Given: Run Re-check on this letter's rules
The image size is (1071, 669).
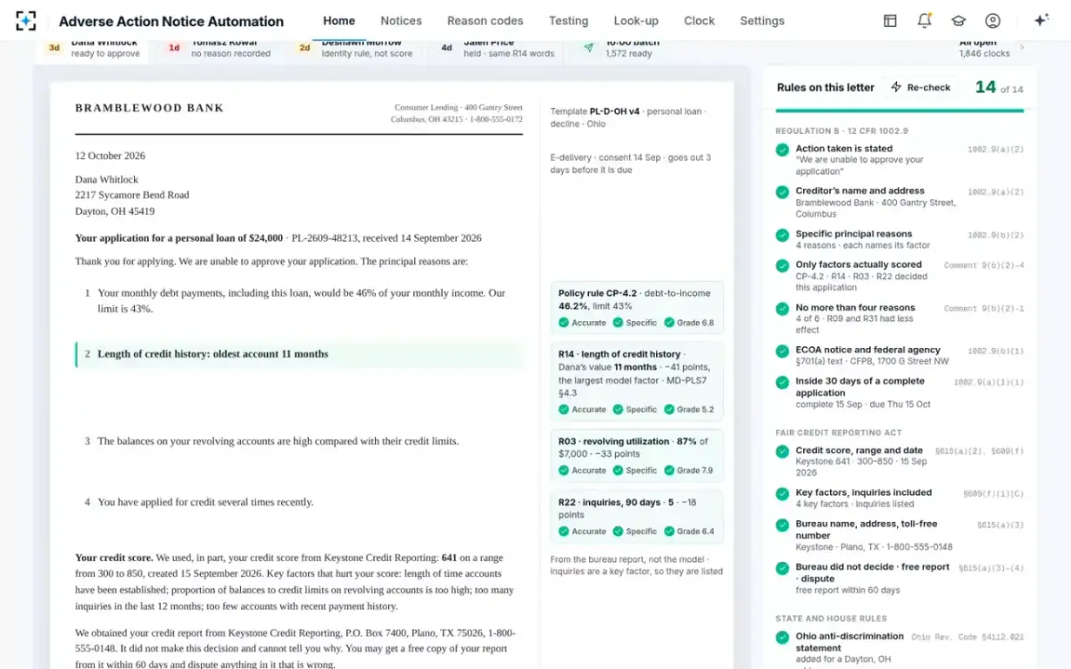Looking at the screenshot, I should (x=920, y=87).
